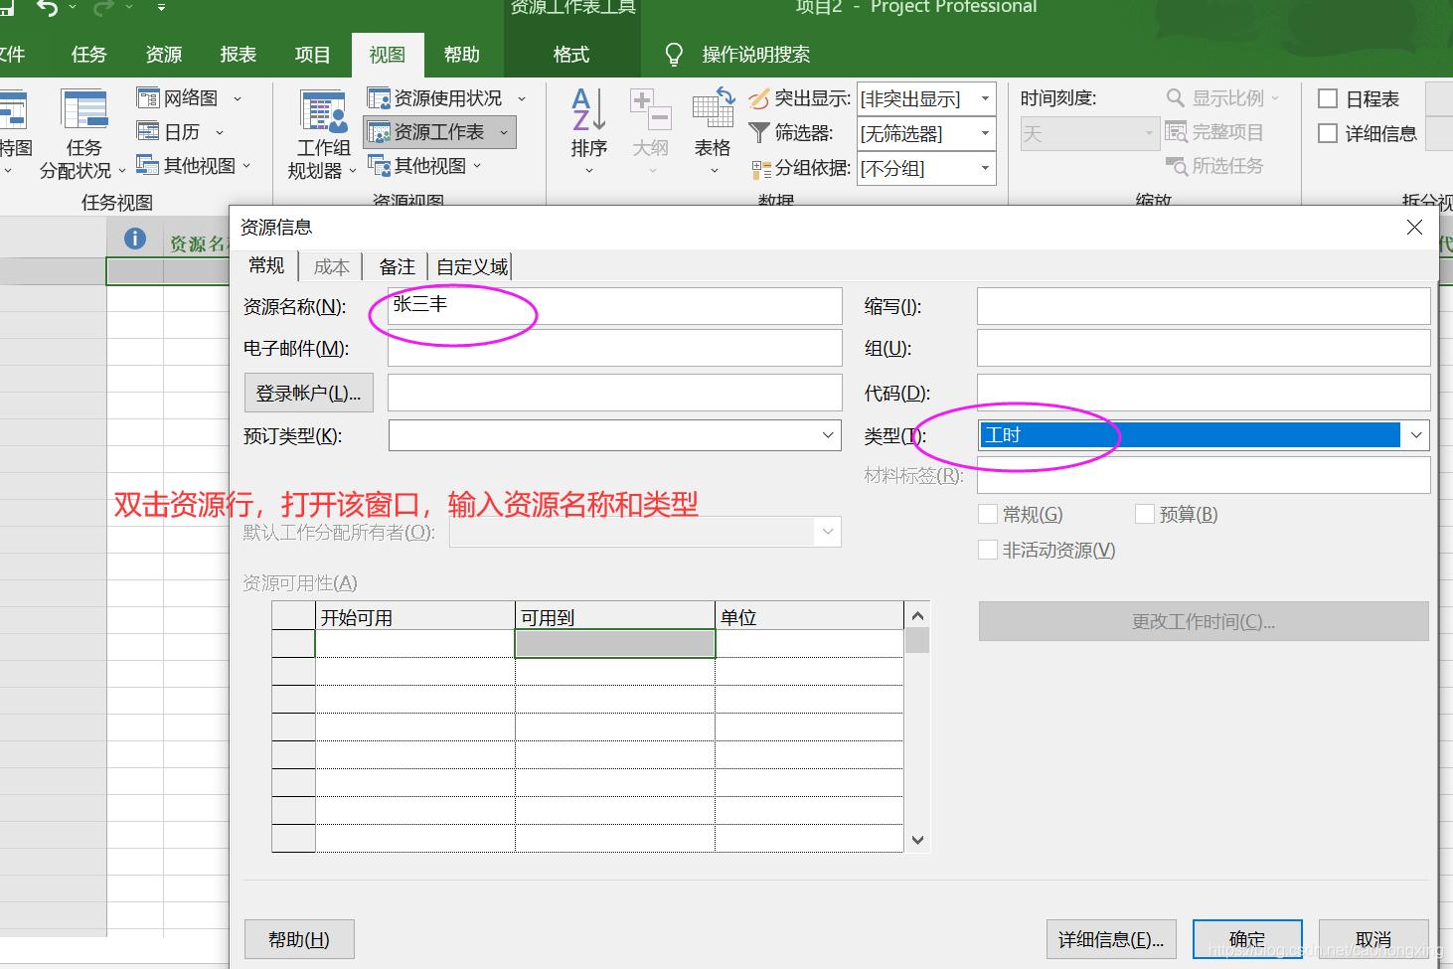Toggle the 预算(B) checkbox
Screen dimensions: 1453x969
pos(1145,514)
